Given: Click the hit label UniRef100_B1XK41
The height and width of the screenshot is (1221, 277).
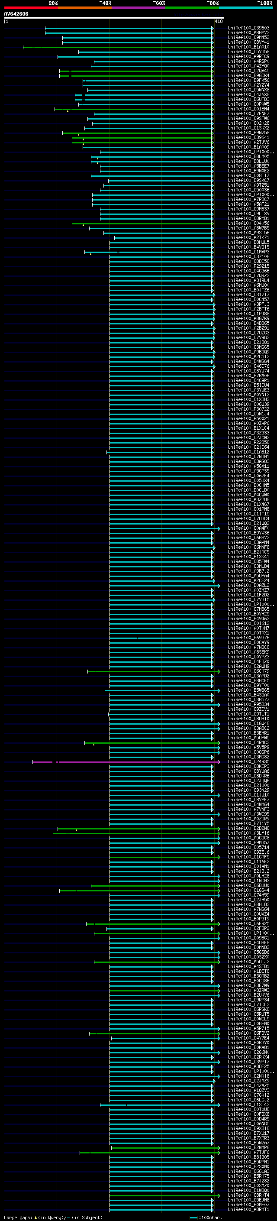Looking at the screenshot, I should pyautogui.click(x=248, y=557).
